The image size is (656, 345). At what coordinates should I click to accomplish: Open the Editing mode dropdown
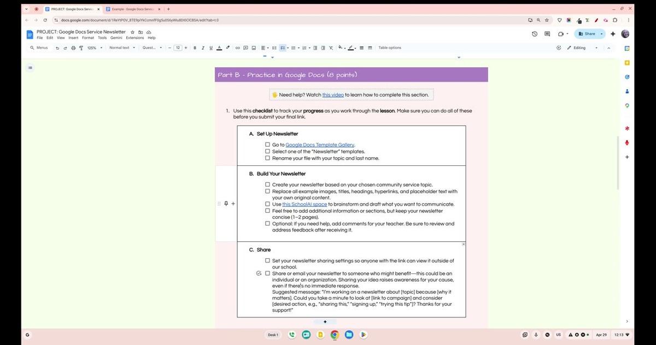tap(583, 48)
